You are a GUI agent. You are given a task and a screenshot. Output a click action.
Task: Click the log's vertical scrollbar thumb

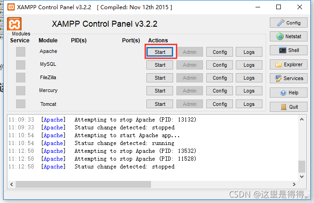(x=302, y=166)
